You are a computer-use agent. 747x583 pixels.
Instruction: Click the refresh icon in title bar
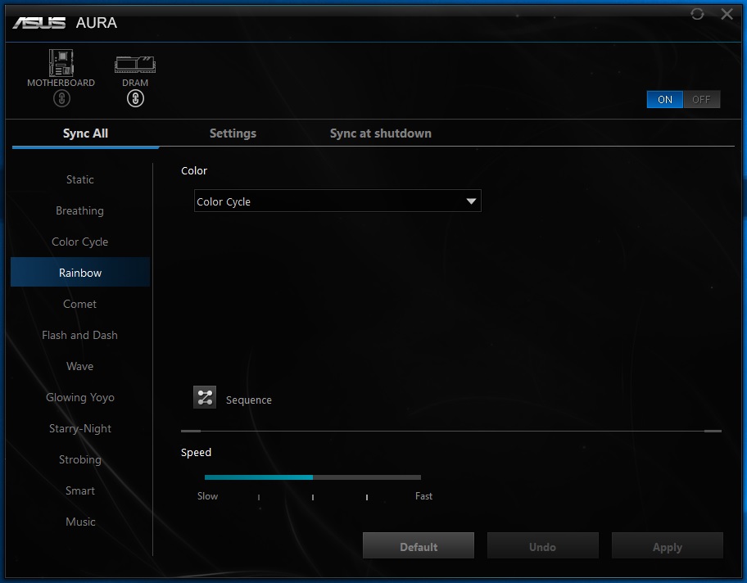697,14
